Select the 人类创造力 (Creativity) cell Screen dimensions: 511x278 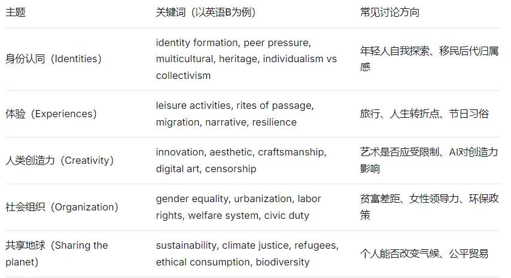[x=60, y=160]
